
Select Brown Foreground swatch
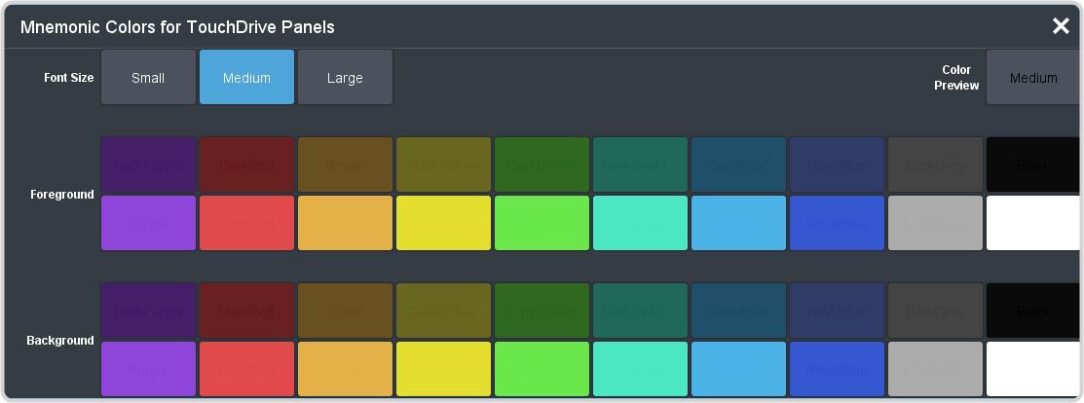tap(345, 165)
